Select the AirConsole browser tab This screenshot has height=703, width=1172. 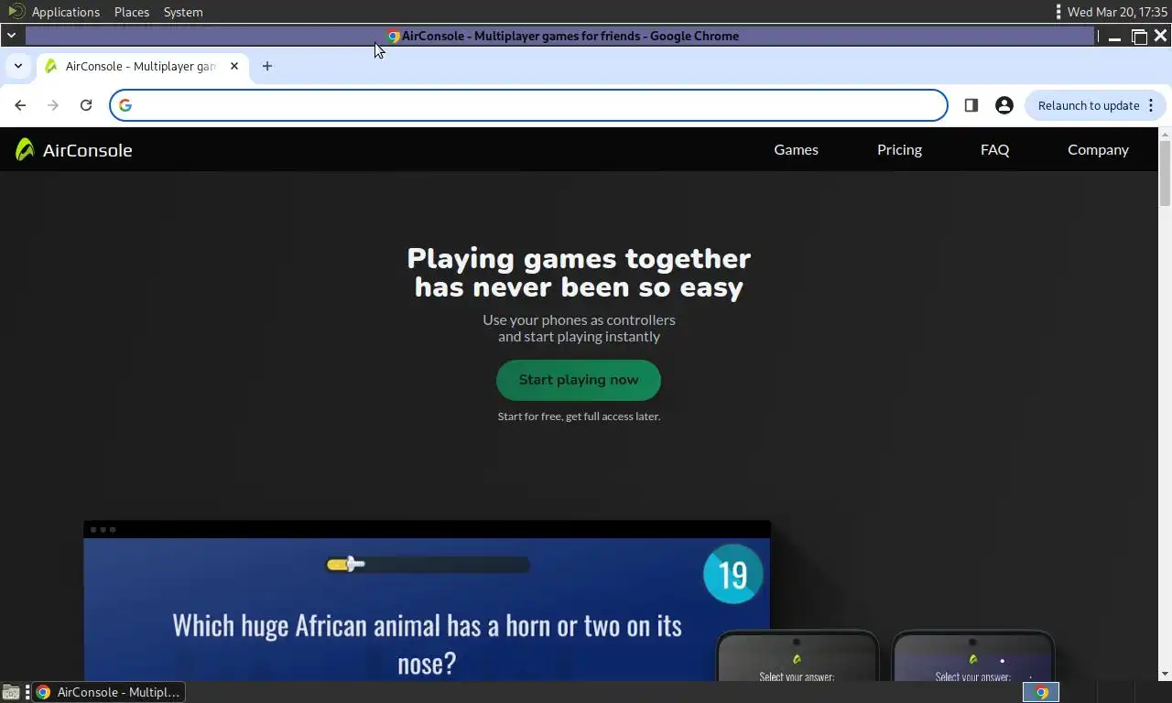tap(143, 66)
